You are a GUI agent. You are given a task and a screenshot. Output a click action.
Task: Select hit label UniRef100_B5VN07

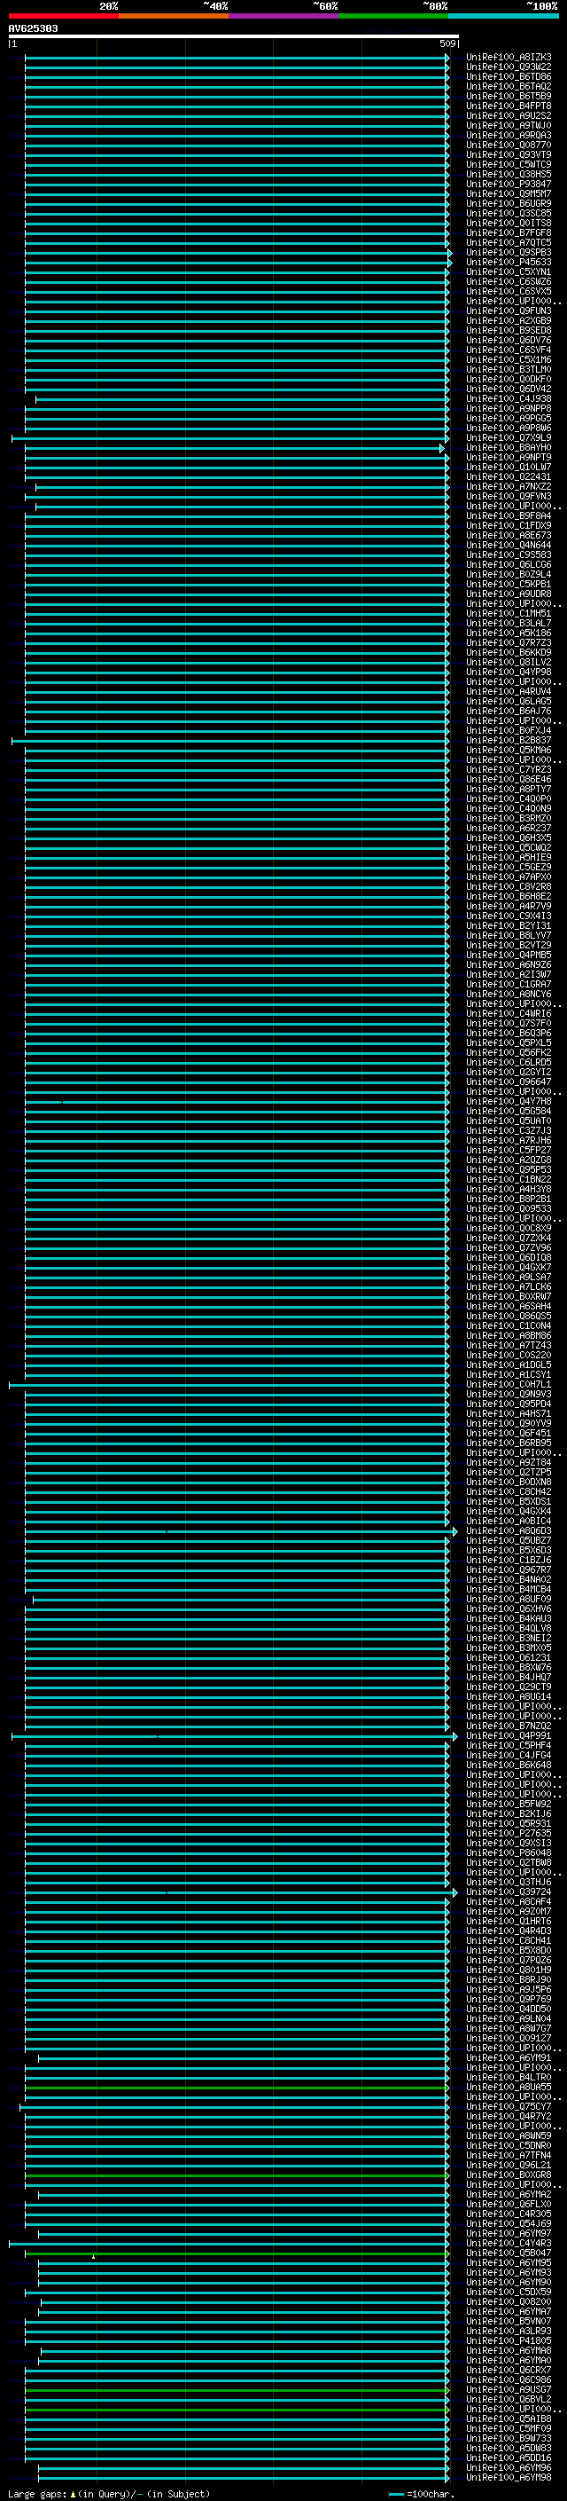point(509,2322)
